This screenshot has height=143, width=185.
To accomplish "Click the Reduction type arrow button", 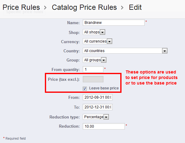I will point(106,117).
